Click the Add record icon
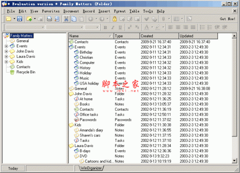Screen dimensions: 240x173 click(122, 19)
